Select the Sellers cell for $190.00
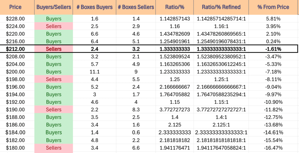This screenshot has height=153, width=299. click(54, 110)
